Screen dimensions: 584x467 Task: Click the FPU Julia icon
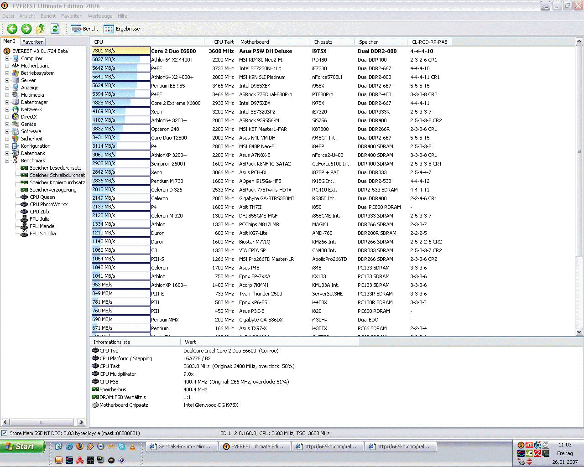click(x=24, y=219)
